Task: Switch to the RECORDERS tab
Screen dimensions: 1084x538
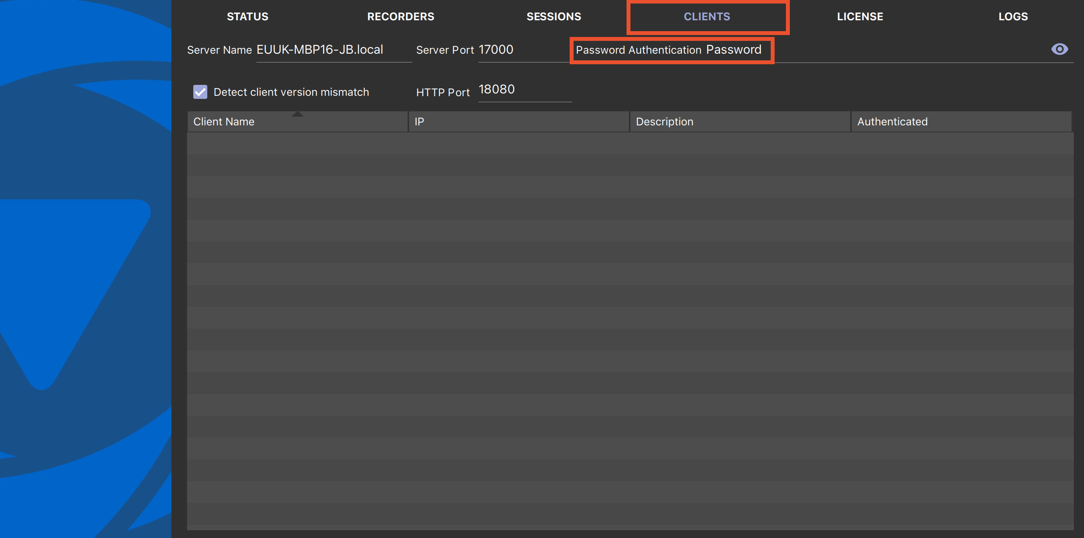Action: click(x=401, y=16)
